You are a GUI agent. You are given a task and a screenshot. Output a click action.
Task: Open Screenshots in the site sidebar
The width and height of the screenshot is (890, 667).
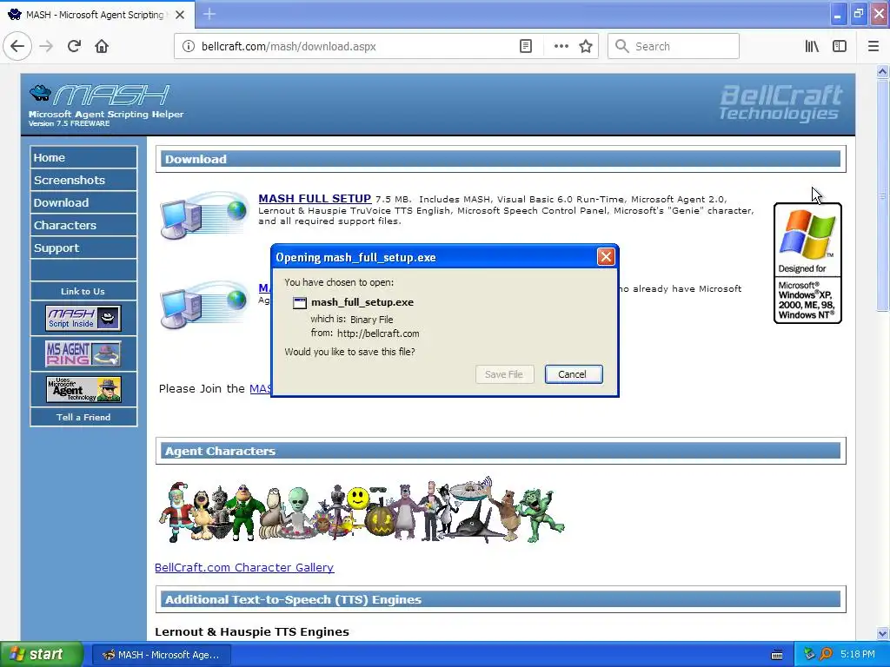83,181
